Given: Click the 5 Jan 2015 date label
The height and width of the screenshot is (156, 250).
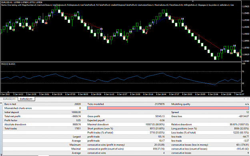Looking at the screenshot, I should 5,95.
